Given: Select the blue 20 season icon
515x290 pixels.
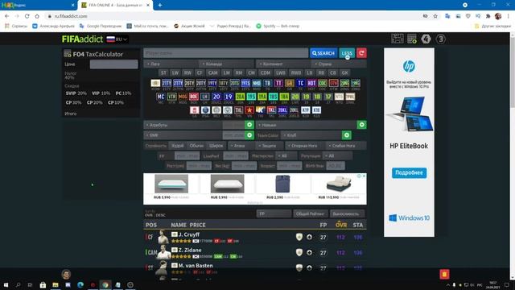Looking at the screenshot, I should point(216,97).
